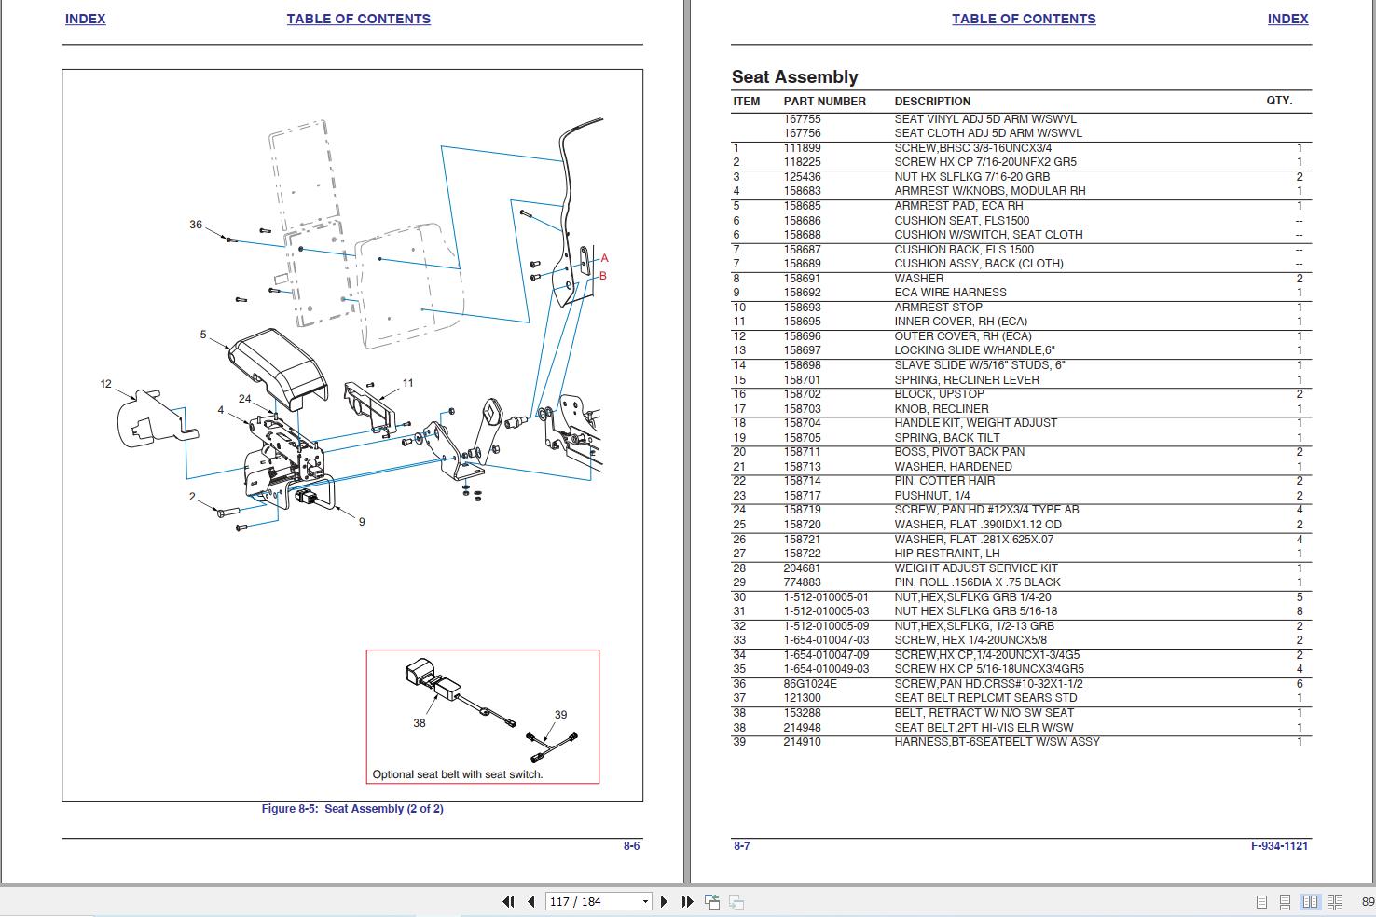Open INDEX link on left page
This screenshot has width=1376, height=917.
pos(85,19)
